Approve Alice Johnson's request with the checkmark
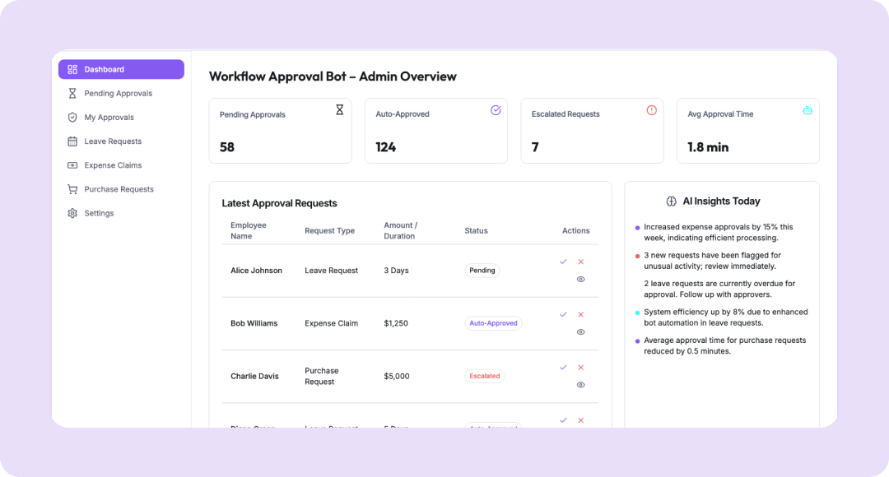The image size is (889, 477). pos(563,262)
